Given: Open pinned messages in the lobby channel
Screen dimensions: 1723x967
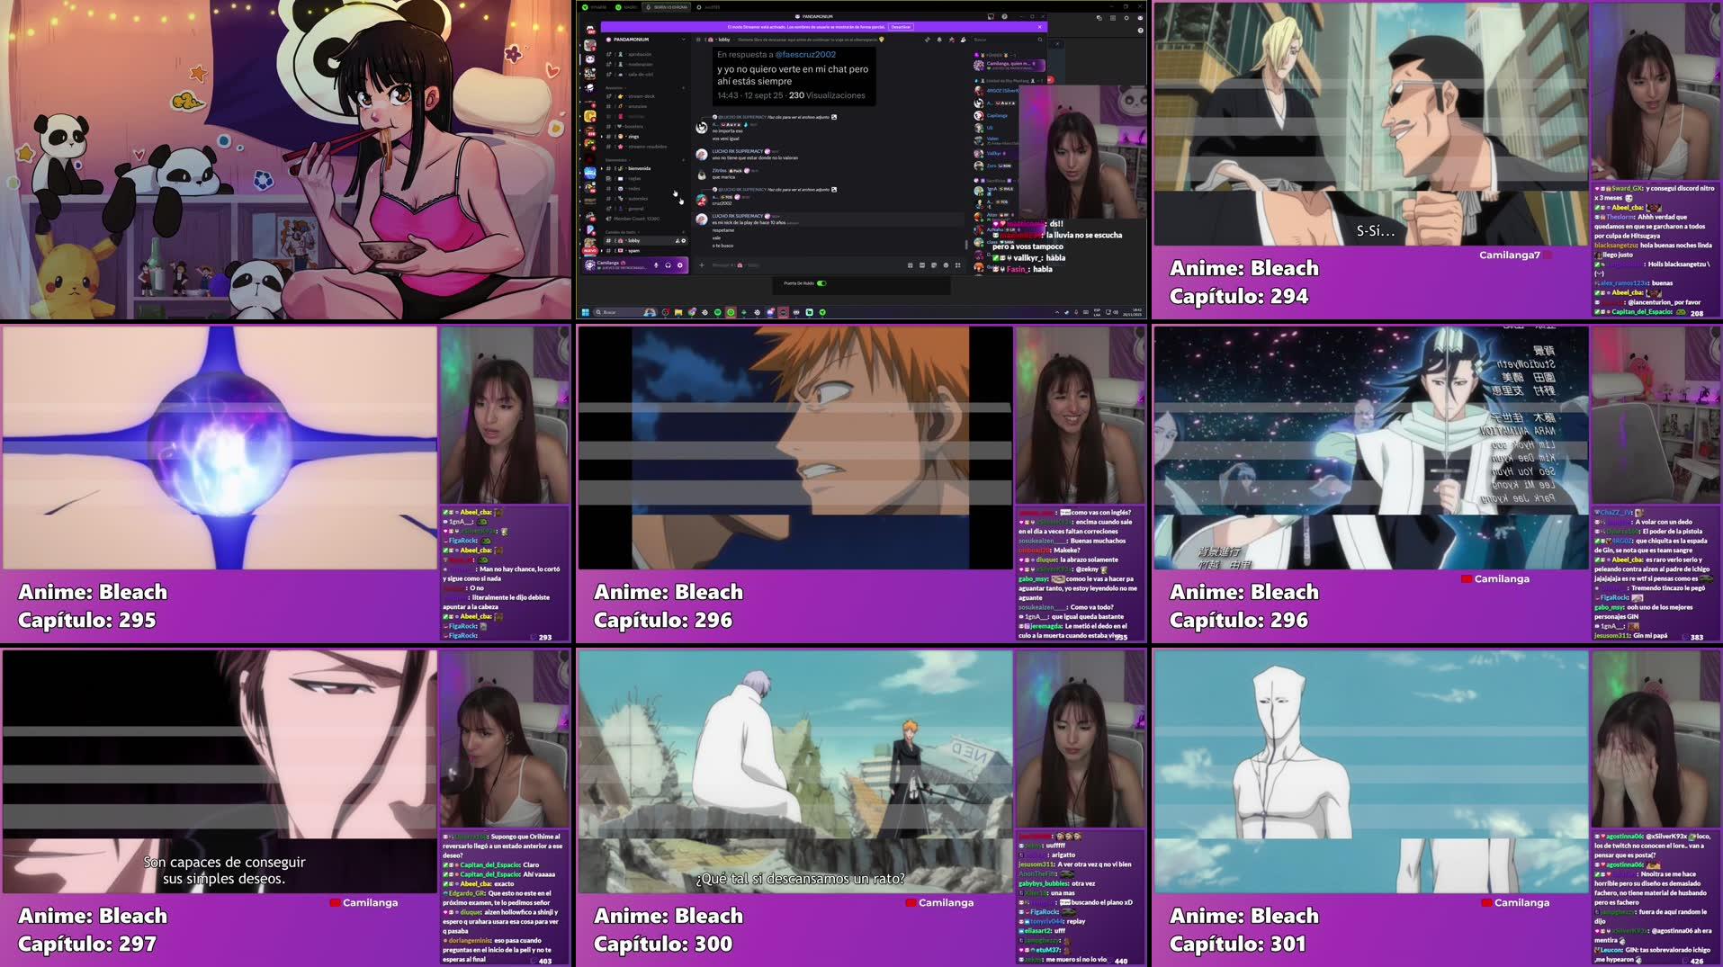Looking at the screenshot, I should click(951, 40).
